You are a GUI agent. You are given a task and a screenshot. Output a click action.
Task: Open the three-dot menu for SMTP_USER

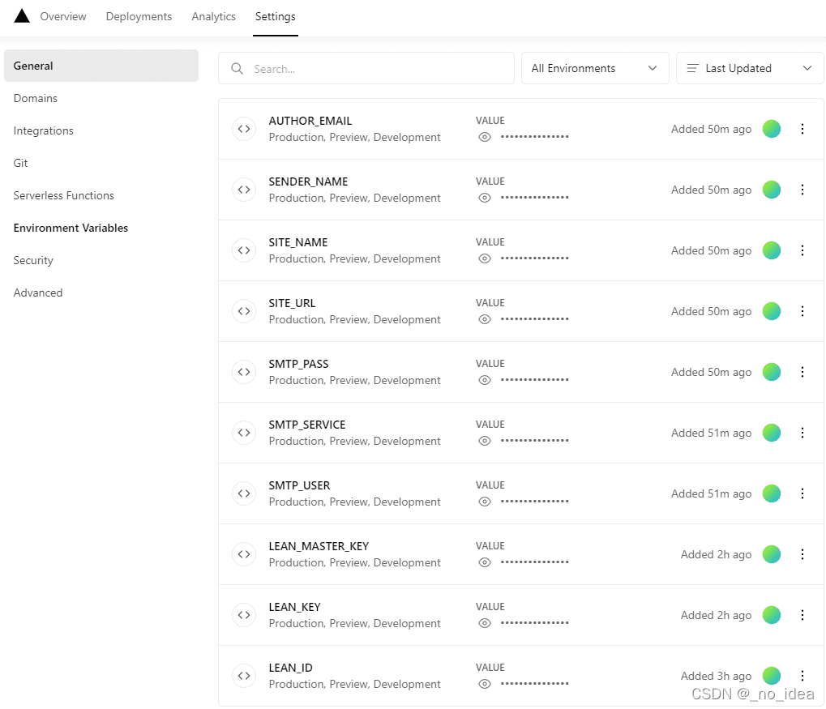802,493
